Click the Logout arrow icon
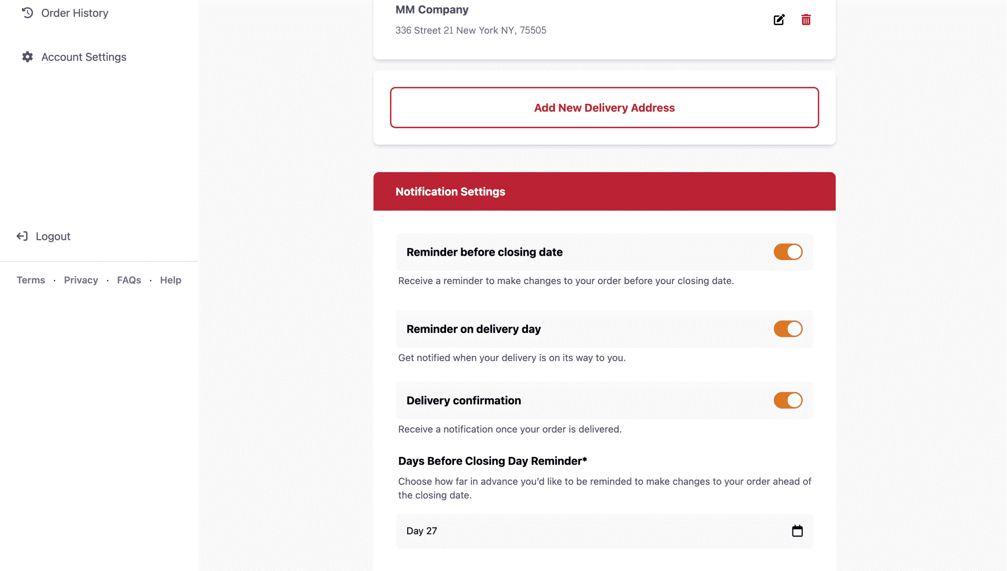The width and height of the screenshot is (1007, 571). point(22,236)
